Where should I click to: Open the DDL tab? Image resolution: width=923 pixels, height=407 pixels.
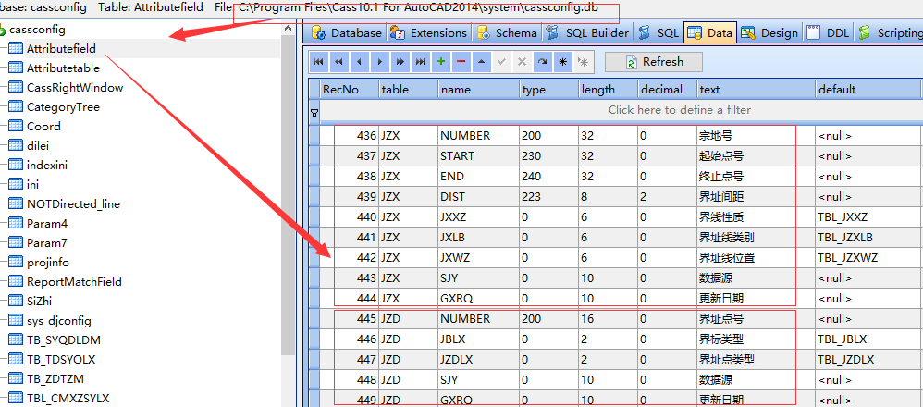[x=829, y=33]
